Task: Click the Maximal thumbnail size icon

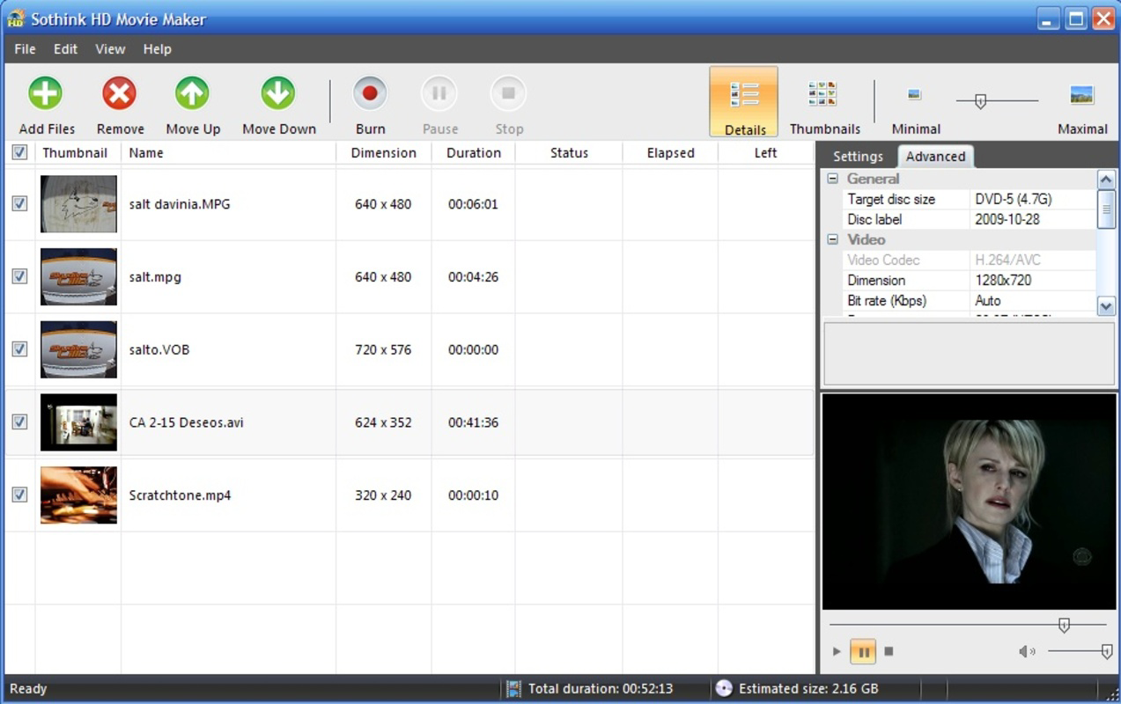Action: [x=1081, y=94]
